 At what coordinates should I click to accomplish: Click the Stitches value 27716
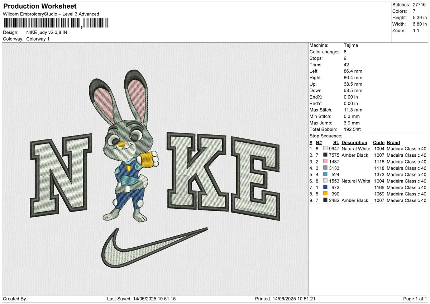pyautogui.click(x=420, y=5)
